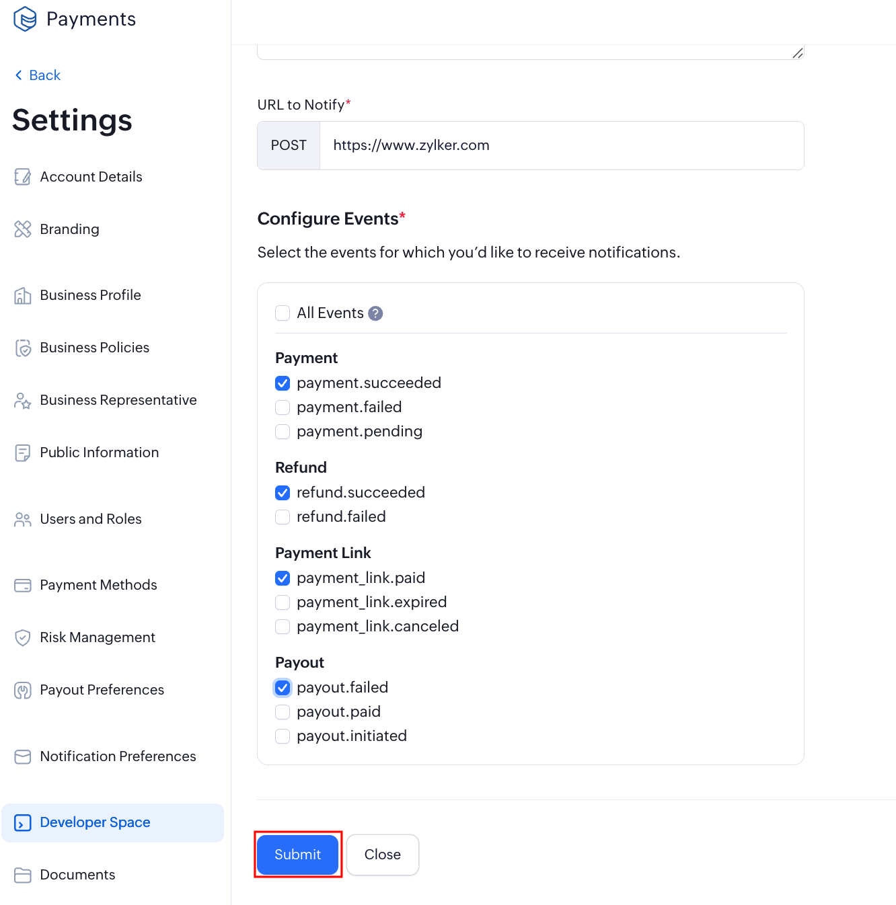Click the URL to Notify input field

(x=561, y=146)
